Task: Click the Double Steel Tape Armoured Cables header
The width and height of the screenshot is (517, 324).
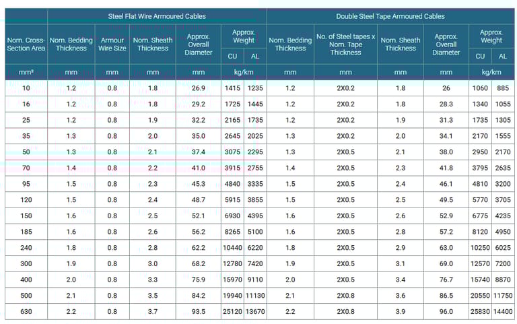Action: (x=390, y=15)
